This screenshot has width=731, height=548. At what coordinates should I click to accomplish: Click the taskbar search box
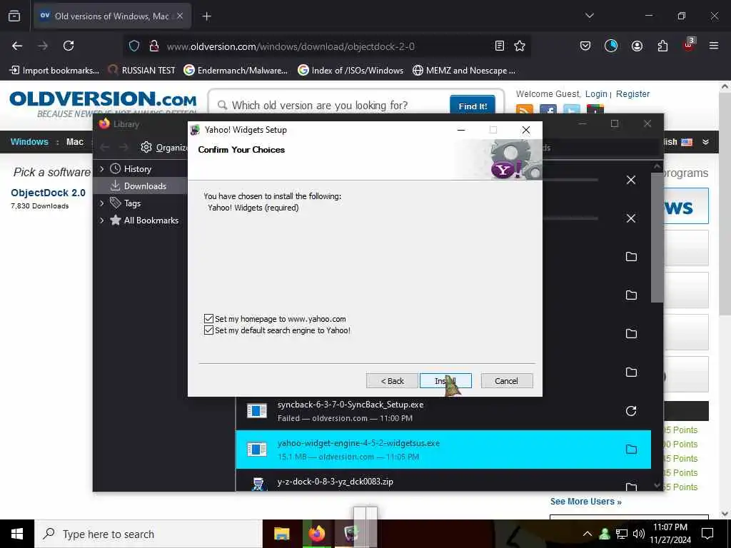pos(148,534)
